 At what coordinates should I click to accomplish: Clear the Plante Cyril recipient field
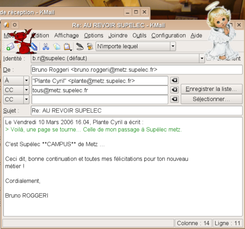click(x=174, y=80)
